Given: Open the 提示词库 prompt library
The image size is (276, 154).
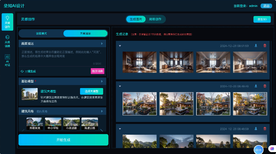Looking at the screenshot, I should [97, 71].
